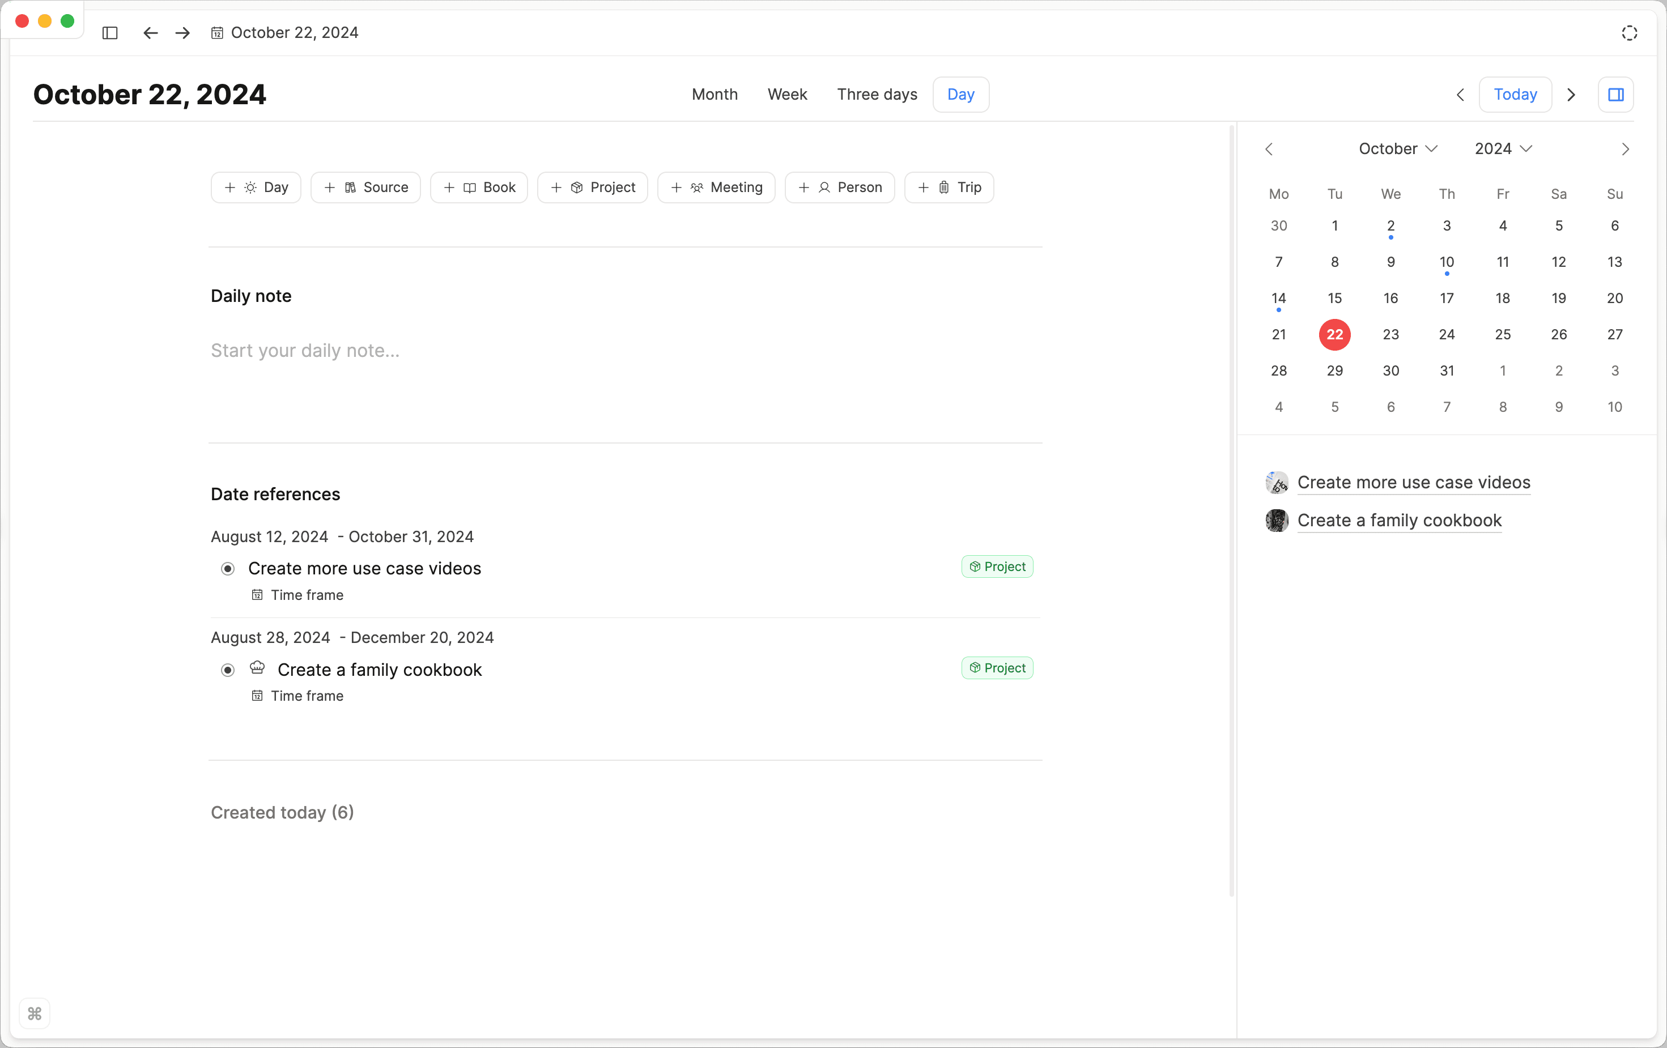Switch to Week view
Viewport: 1667px width, 1048px height.
coord(787,94)
